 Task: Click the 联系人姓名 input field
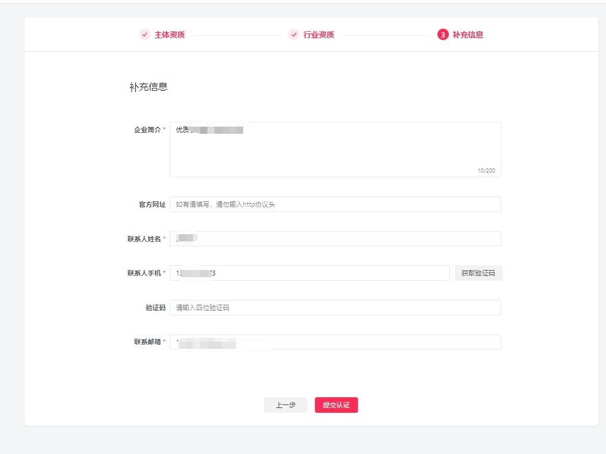tap(335, 238)
